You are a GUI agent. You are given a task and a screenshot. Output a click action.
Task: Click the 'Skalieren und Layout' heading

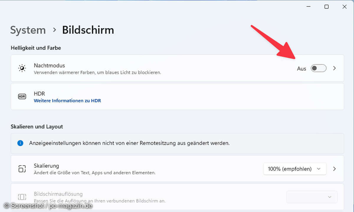tap(37, 127)
